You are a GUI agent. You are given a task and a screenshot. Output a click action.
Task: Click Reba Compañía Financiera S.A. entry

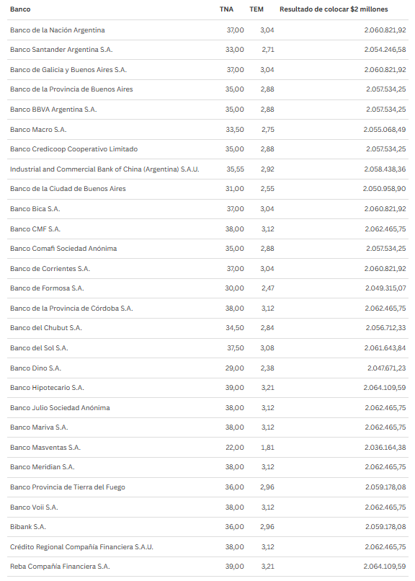coord(60,566)
